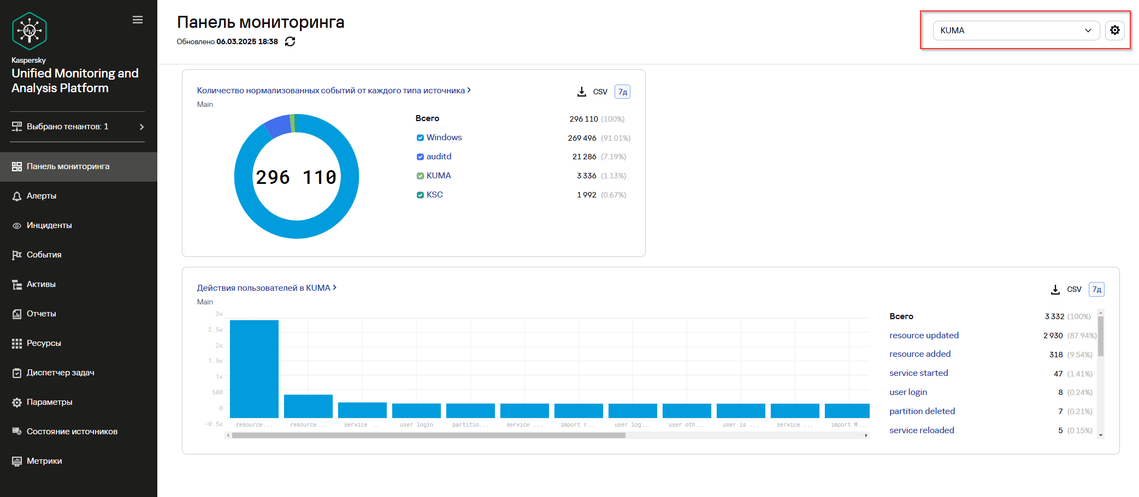Open the KUMA dashboard layout dropdown
The width and height of the screenshot is (1139, 497).
1016,31
